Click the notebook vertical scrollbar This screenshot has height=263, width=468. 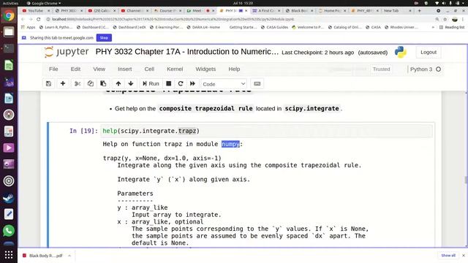pos(466,180)
